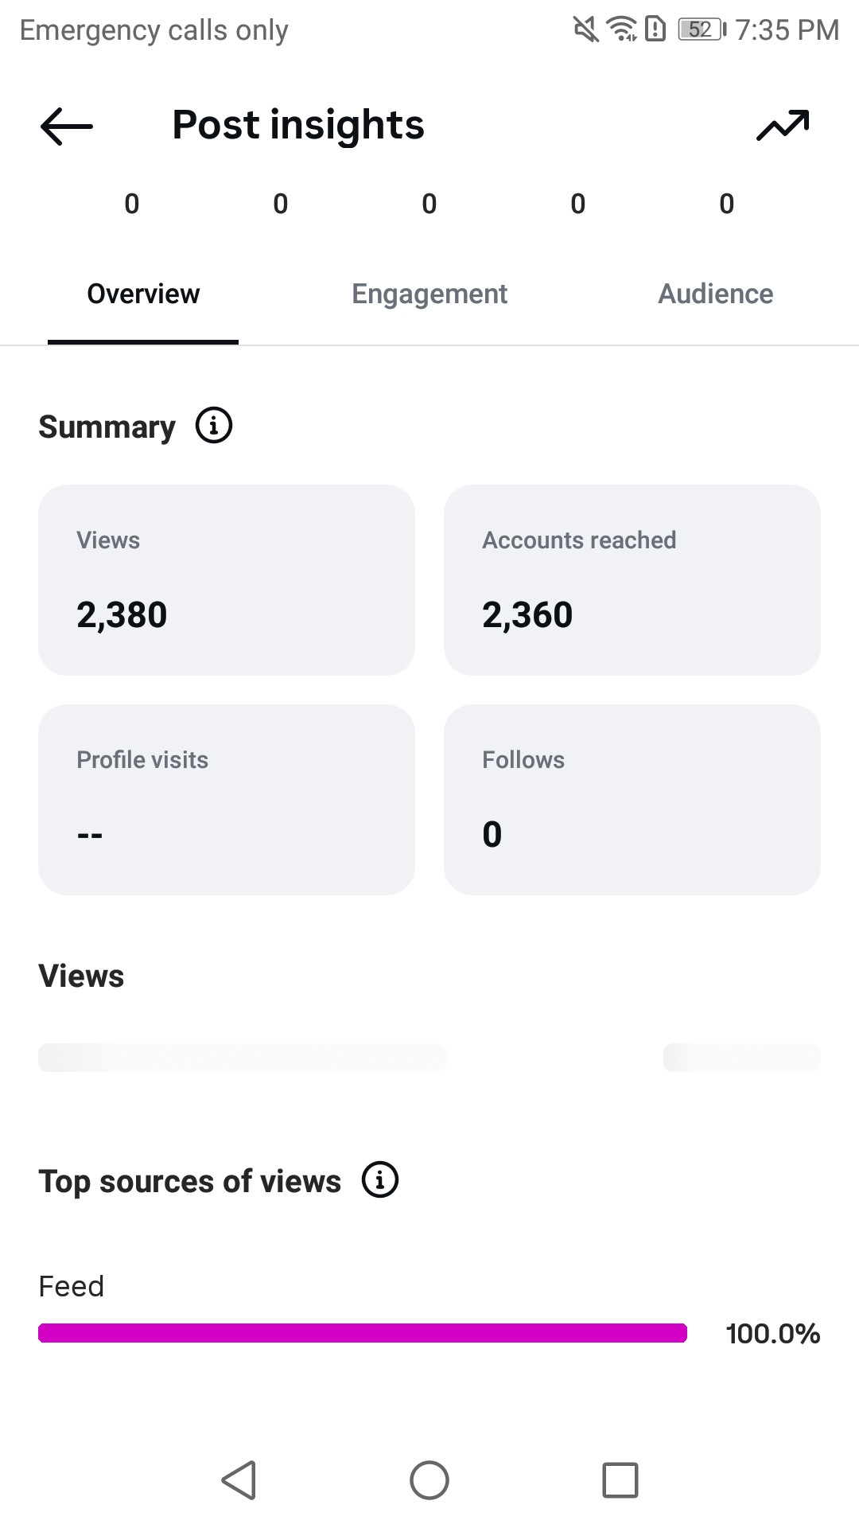Tap the Views loading placeholder bar

click(242, 1058)
